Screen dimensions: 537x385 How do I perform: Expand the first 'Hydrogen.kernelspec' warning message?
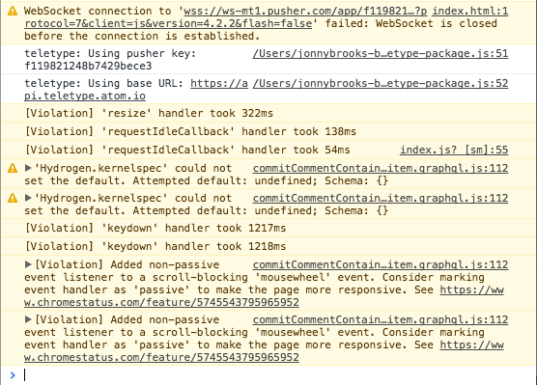click(28, 168)
